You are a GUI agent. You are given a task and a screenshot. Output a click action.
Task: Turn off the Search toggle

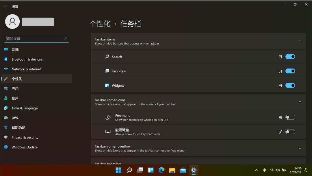pos(290,57)
